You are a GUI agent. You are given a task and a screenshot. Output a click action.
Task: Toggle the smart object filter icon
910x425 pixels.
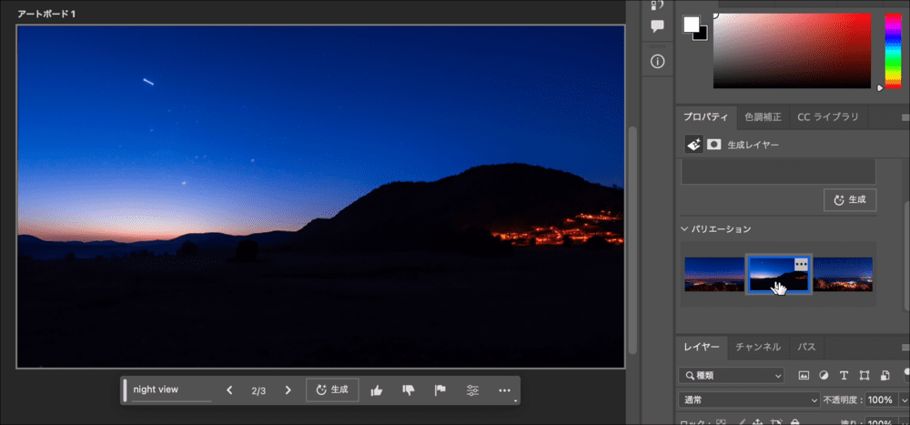[885, 375]
